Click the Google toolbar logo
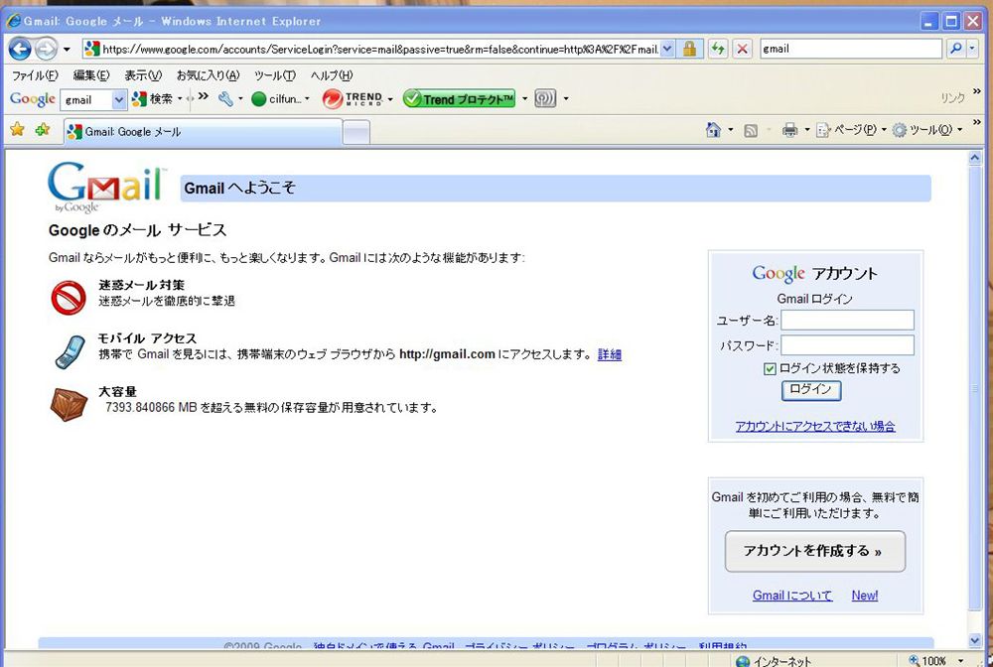Screen dimensions: 993x667 (x=33, y=99)
